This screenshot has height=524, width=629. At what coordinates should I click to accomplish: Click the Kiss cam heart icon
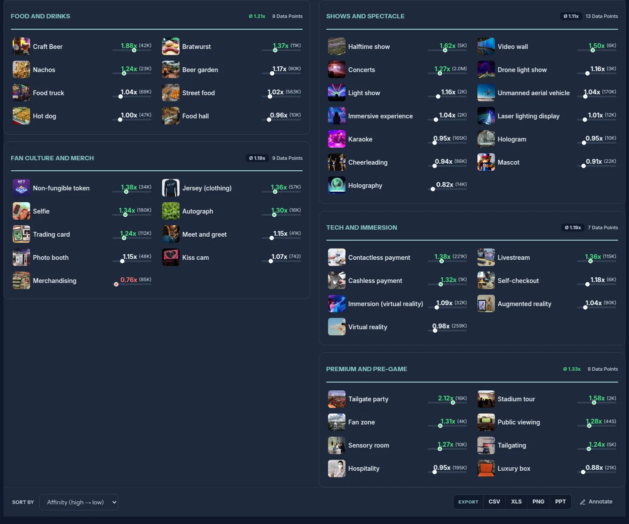171,257
